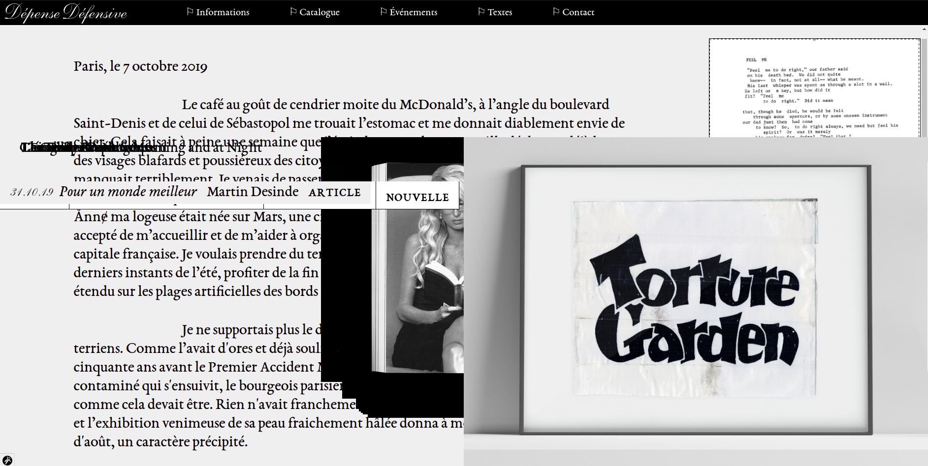
Task: Click the Dépense Défensive site logo
Action: (66, 12)
